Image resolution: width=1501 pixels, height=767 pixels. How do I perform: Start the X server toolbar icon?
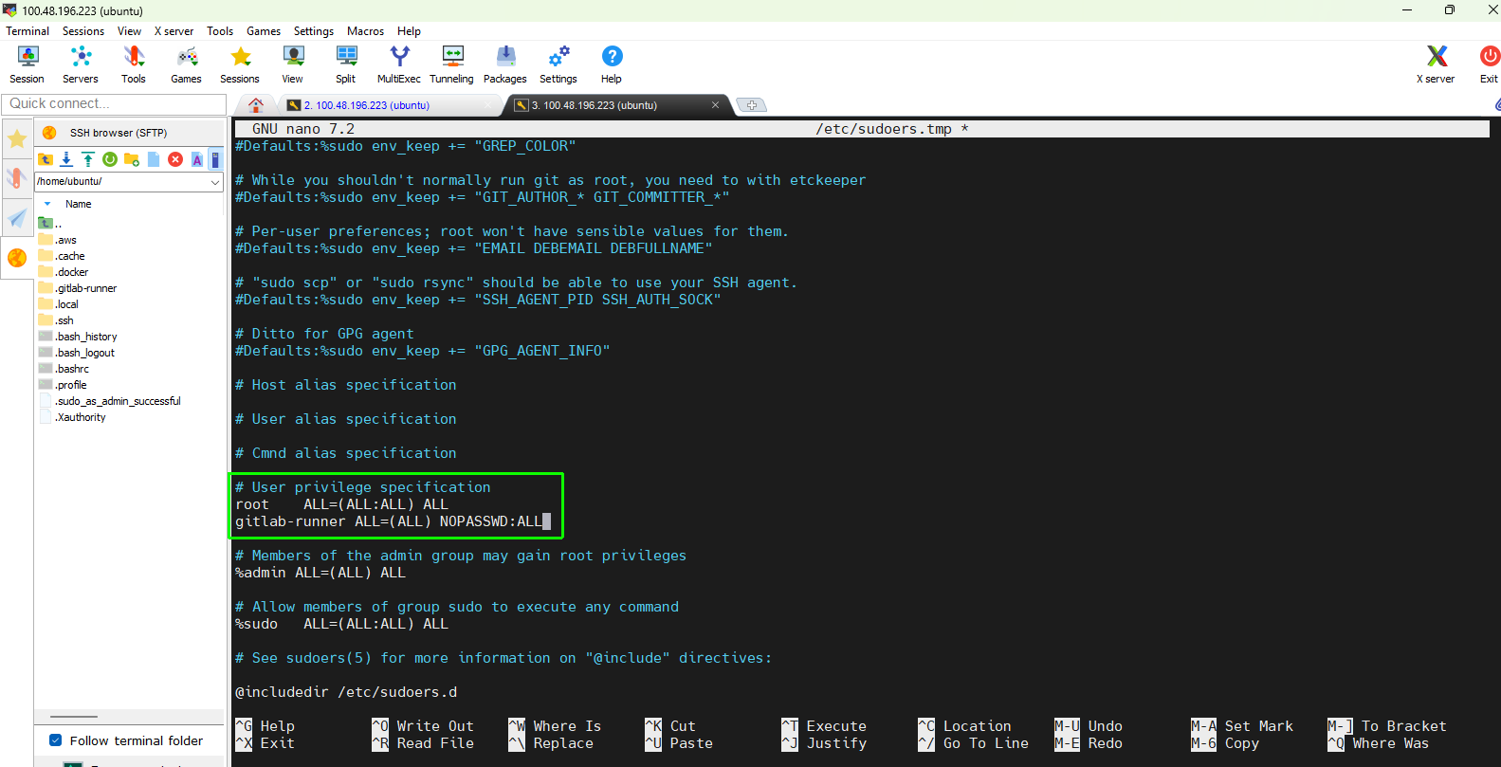(x=1436, y=64)
